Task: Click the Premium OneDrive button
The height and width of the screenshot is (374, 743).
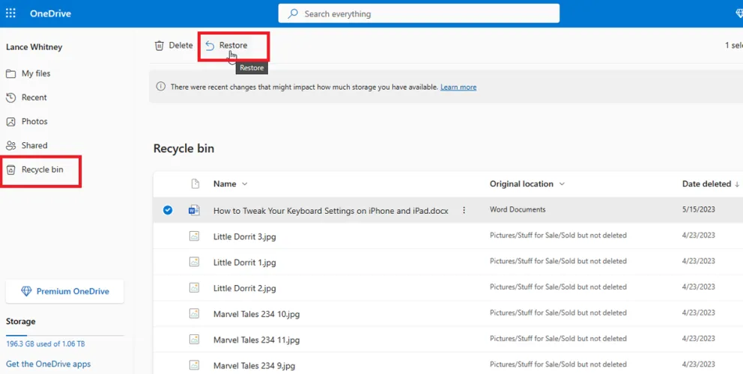Action: (x=65, y=292)
